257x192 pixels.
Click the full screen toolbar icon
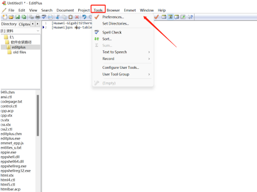point(183,17)
